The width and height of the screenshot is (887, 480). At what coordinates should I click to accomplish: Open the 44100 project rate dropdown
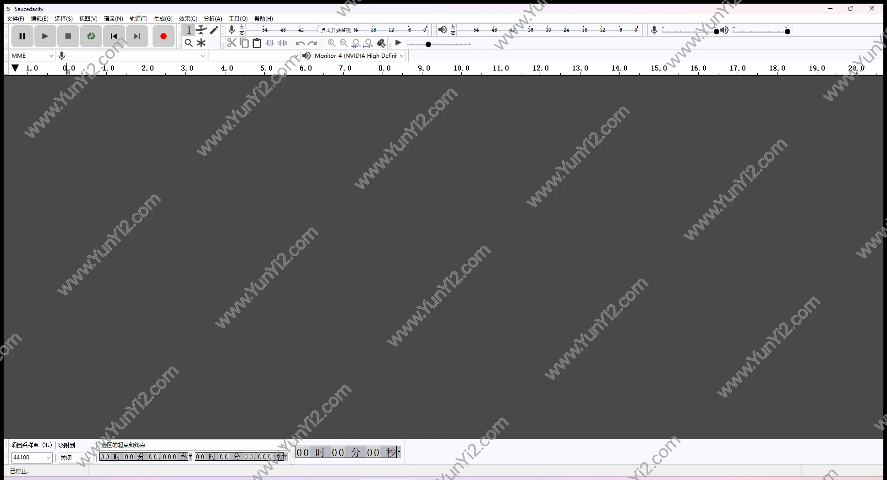pos(32,457)
